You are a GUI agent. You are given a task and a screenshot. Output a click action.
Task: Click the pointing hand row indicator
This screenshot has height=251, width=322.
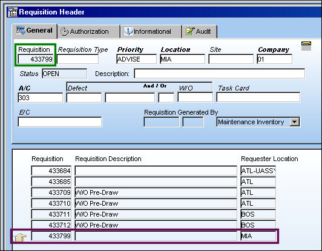click(20, 238)
